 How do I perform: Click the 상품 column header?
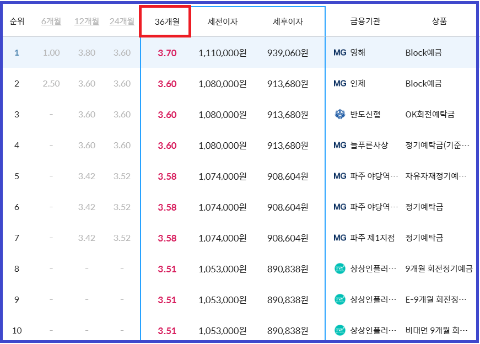point(439,21)
